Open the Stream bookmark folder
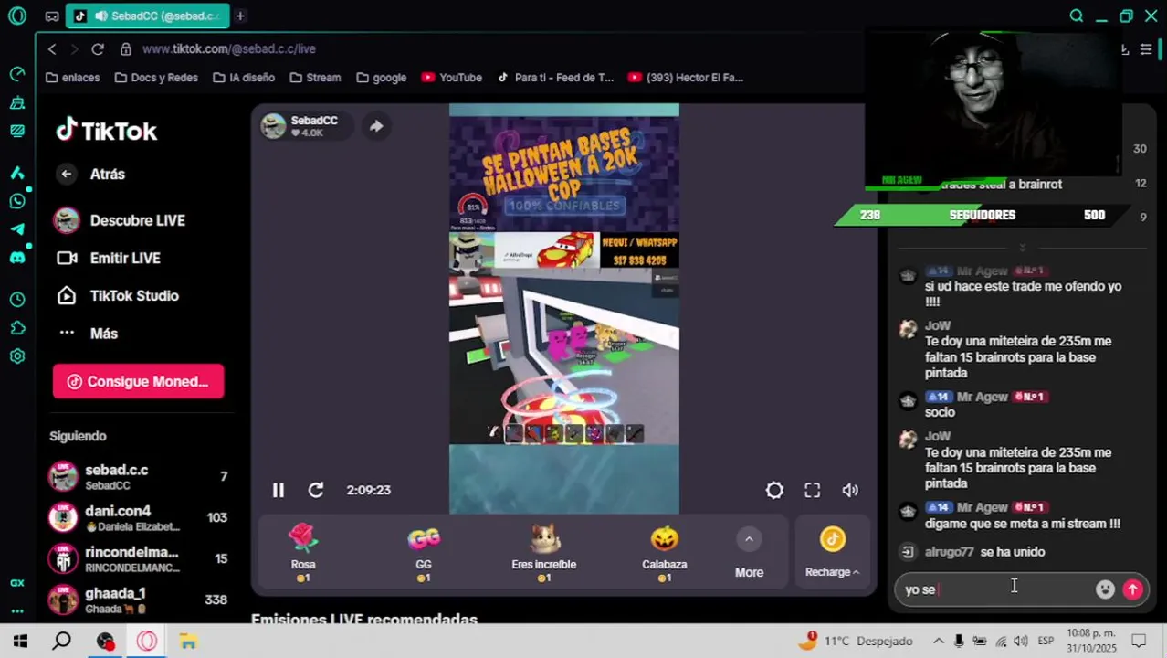1167x658 pixels. point(315,78)
